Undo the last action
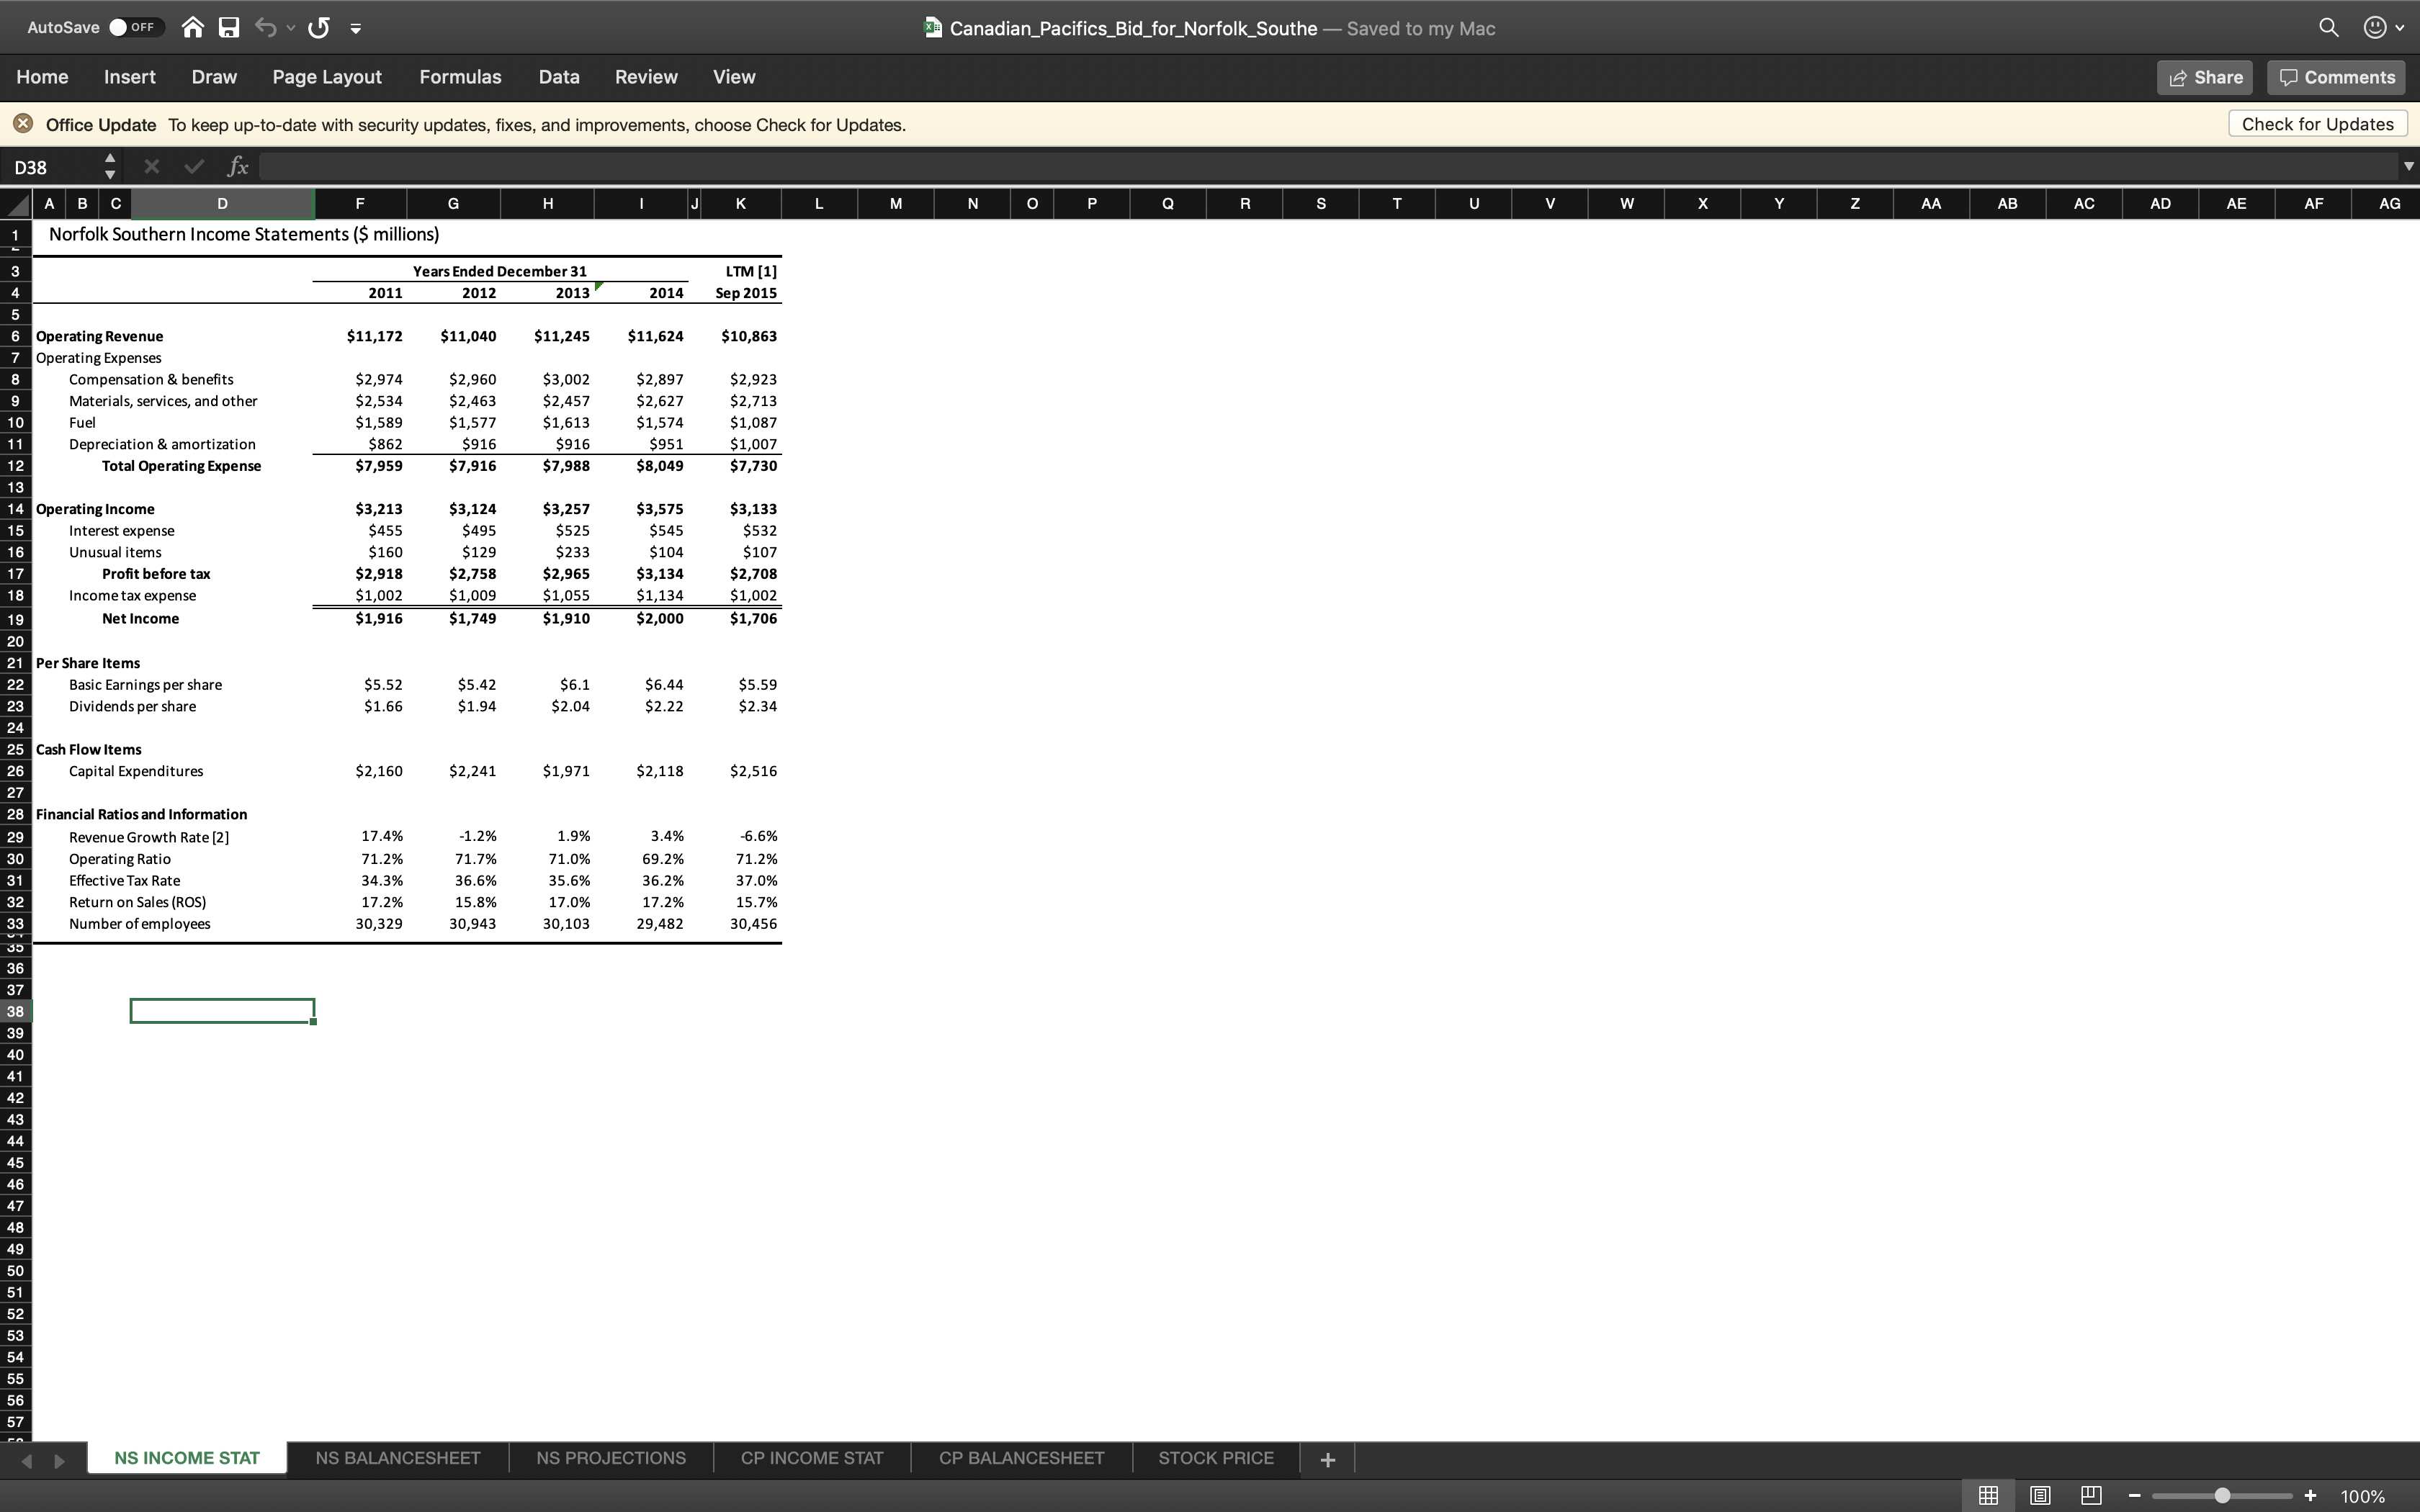This screenshot has width=2420, height=1512. click(x=265, y=27)
